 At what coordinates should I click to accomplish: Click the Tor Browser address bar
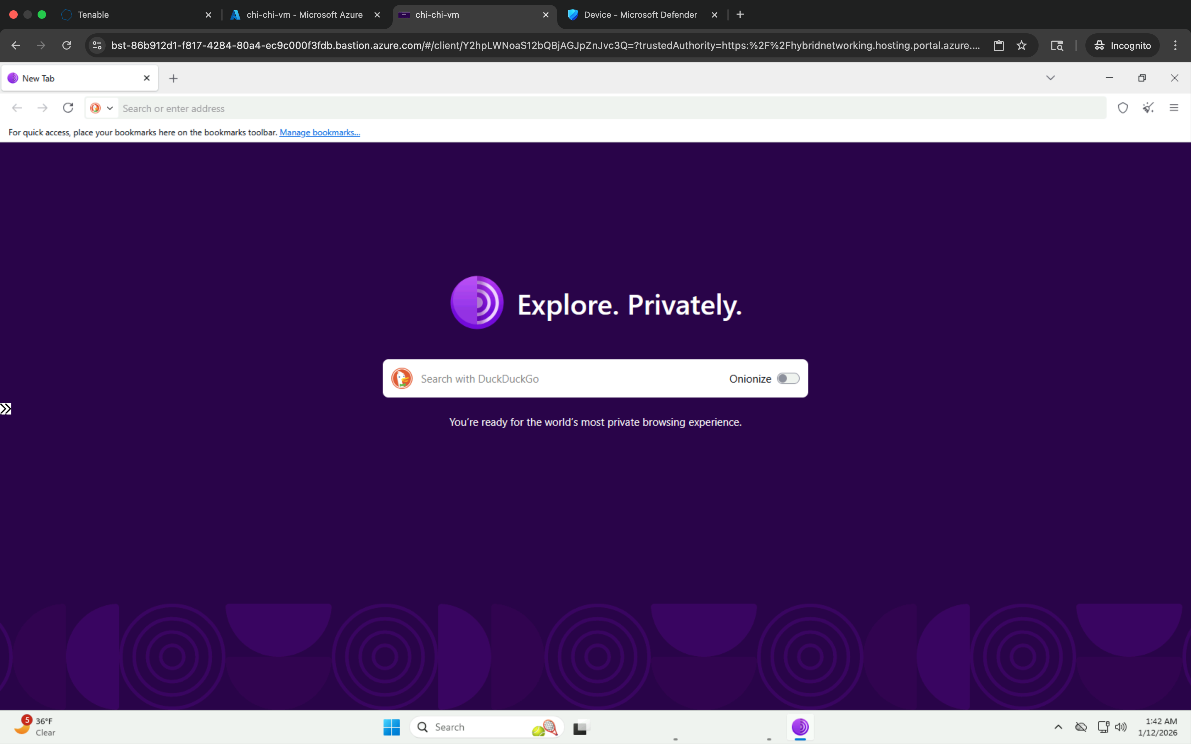tap(612, 108)
